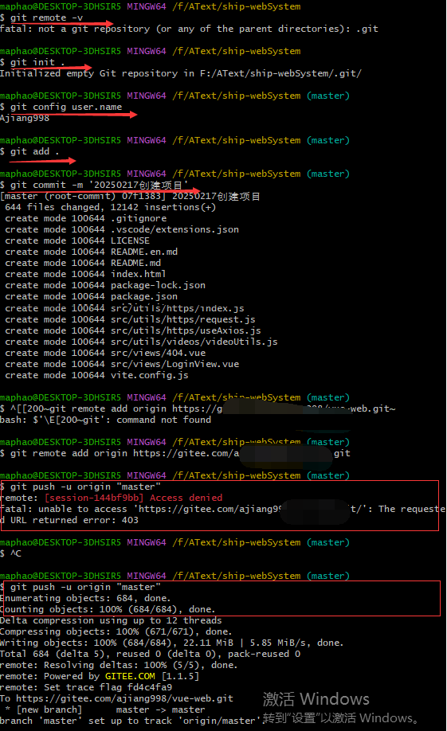The height and width of the screenshot is (731, 447).
Task: Select the 'src/utils/https/useAxios.js' line
Action: (133, 331)
